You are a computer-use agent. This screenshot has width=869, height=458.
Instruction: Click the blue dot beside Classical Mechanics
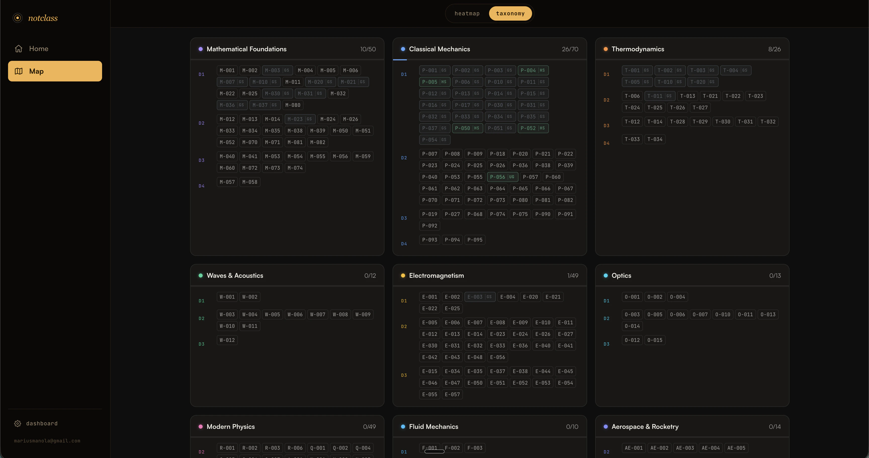click(403, 49)
